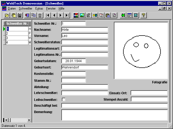Click into the Nachname field

[85, 30]
